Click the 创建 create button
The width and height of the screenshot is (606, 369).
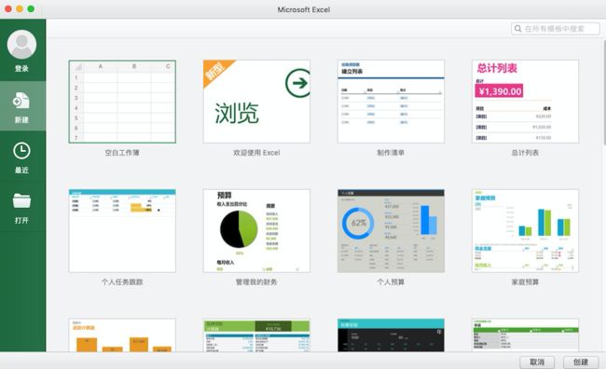tap(581, 362)
